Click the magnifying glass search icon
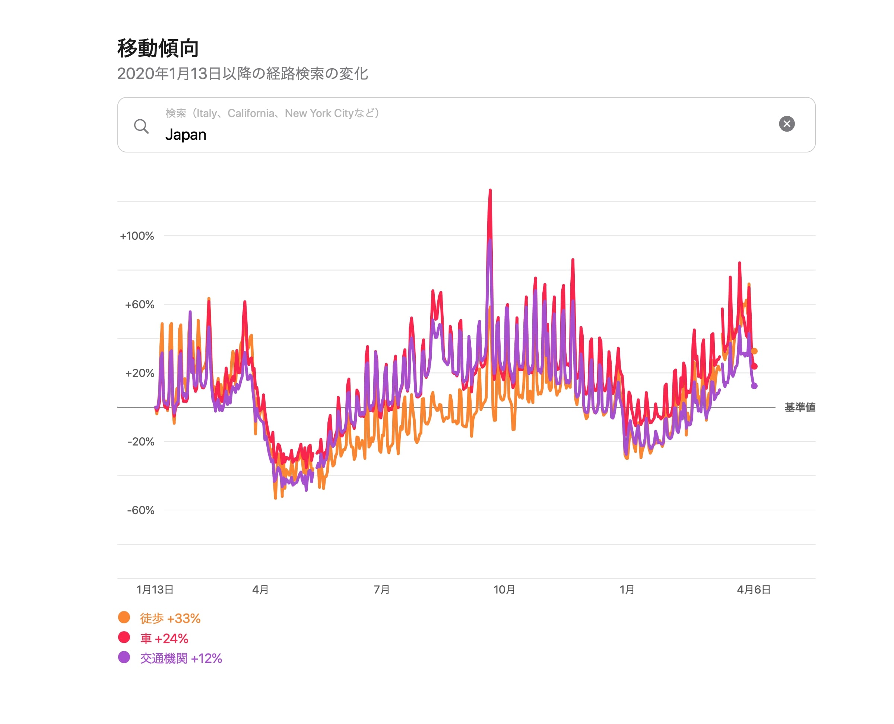The image size is (894, 724). point(141,126)
